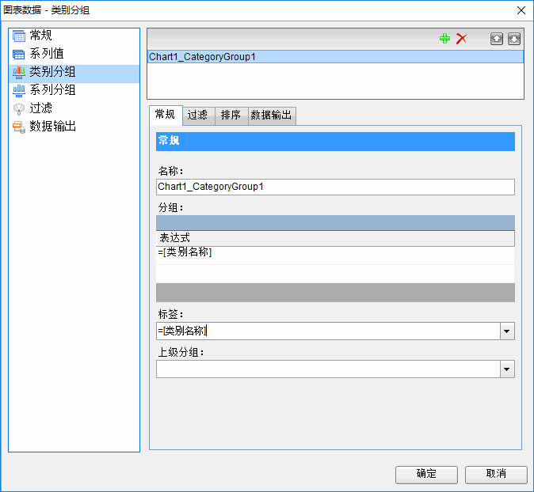Click into the 名称 text field

[335, 187]
